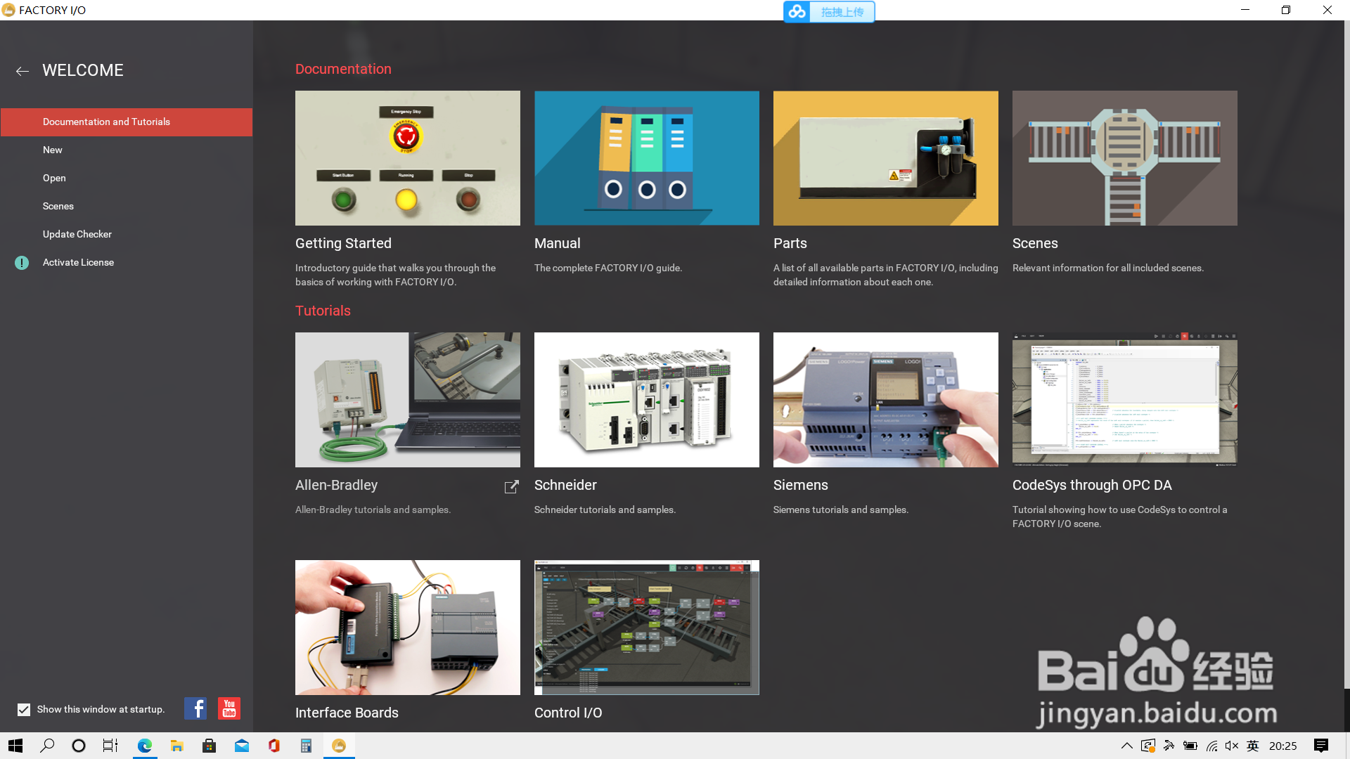Image resolution: width=1350 pixels, height=759 pixels.
Task: Click the cloud upload widget at top
Action: click(829, 12)
